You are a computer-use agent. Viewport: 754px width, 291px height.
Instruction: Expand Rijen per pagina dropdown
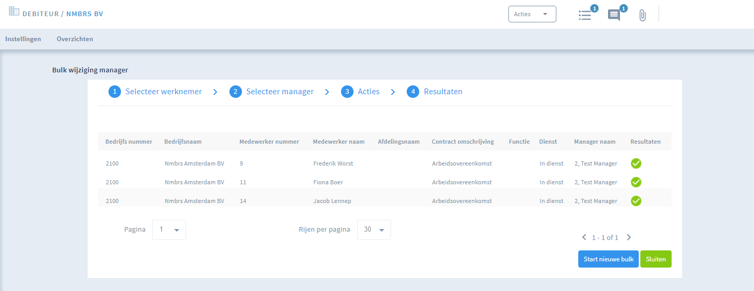[x=374, y=230]
